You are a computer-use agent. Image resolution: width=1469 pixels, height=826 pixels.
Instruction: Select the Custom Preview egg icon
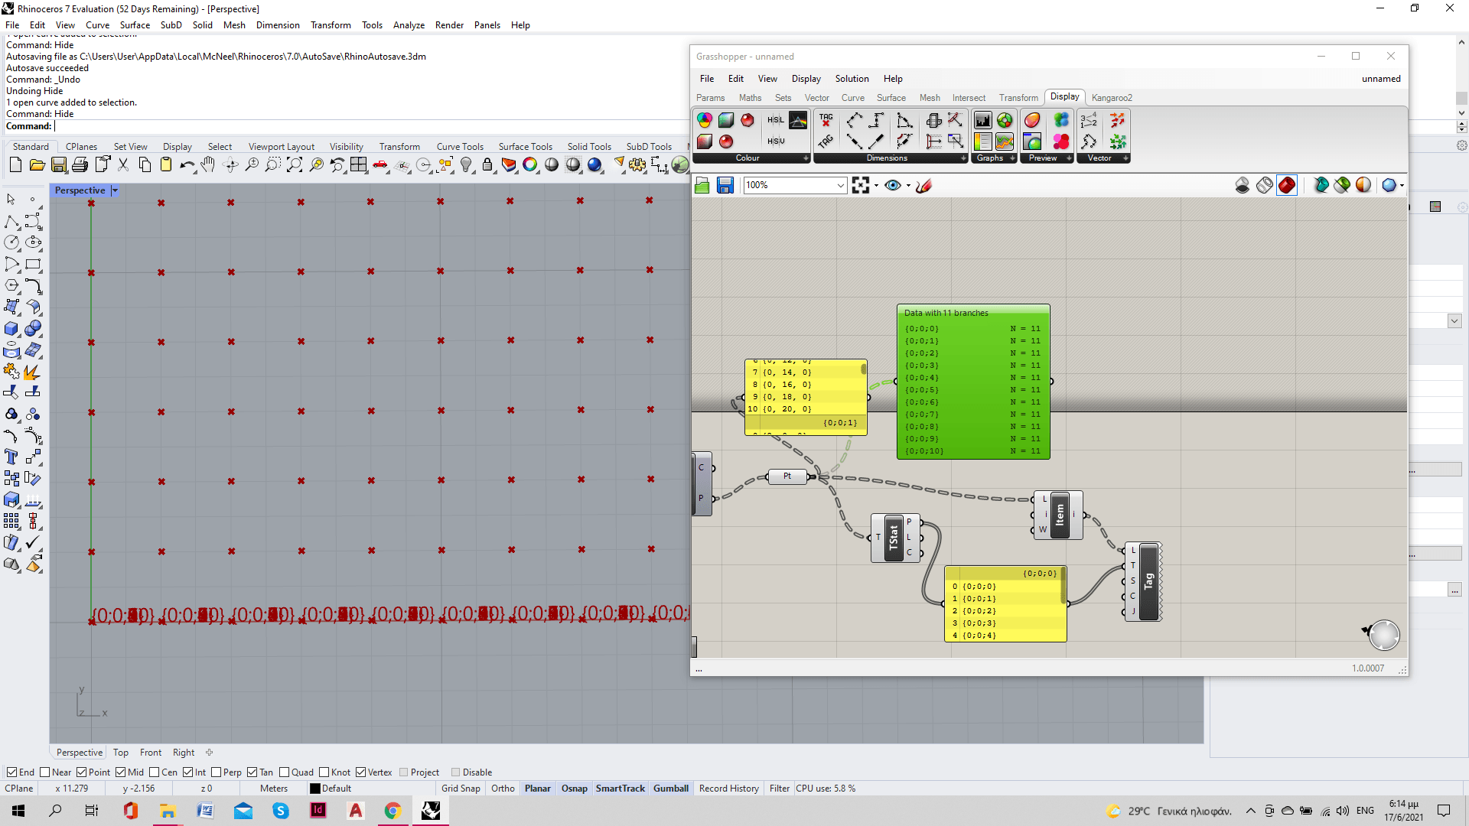(x=1032, y=120)
